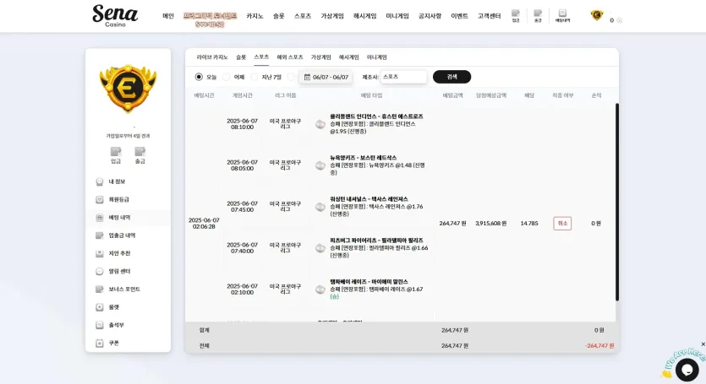
Task: Open 내 정보 in the sidebar
Action: 128,181
